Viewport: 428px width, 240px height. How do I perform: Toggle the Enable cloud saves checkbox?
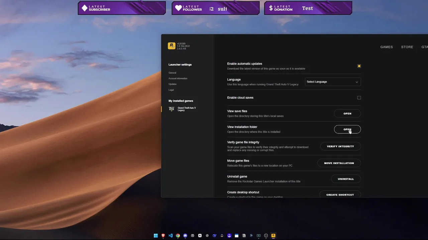(x=359, y=98)
